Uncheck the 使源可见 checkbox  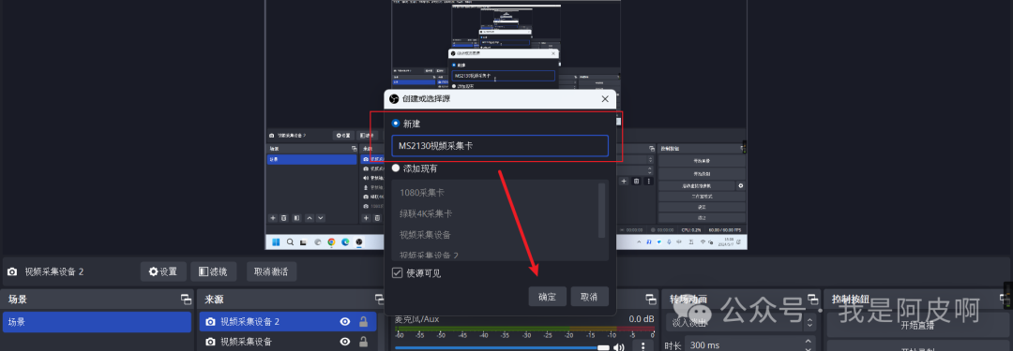398,273
